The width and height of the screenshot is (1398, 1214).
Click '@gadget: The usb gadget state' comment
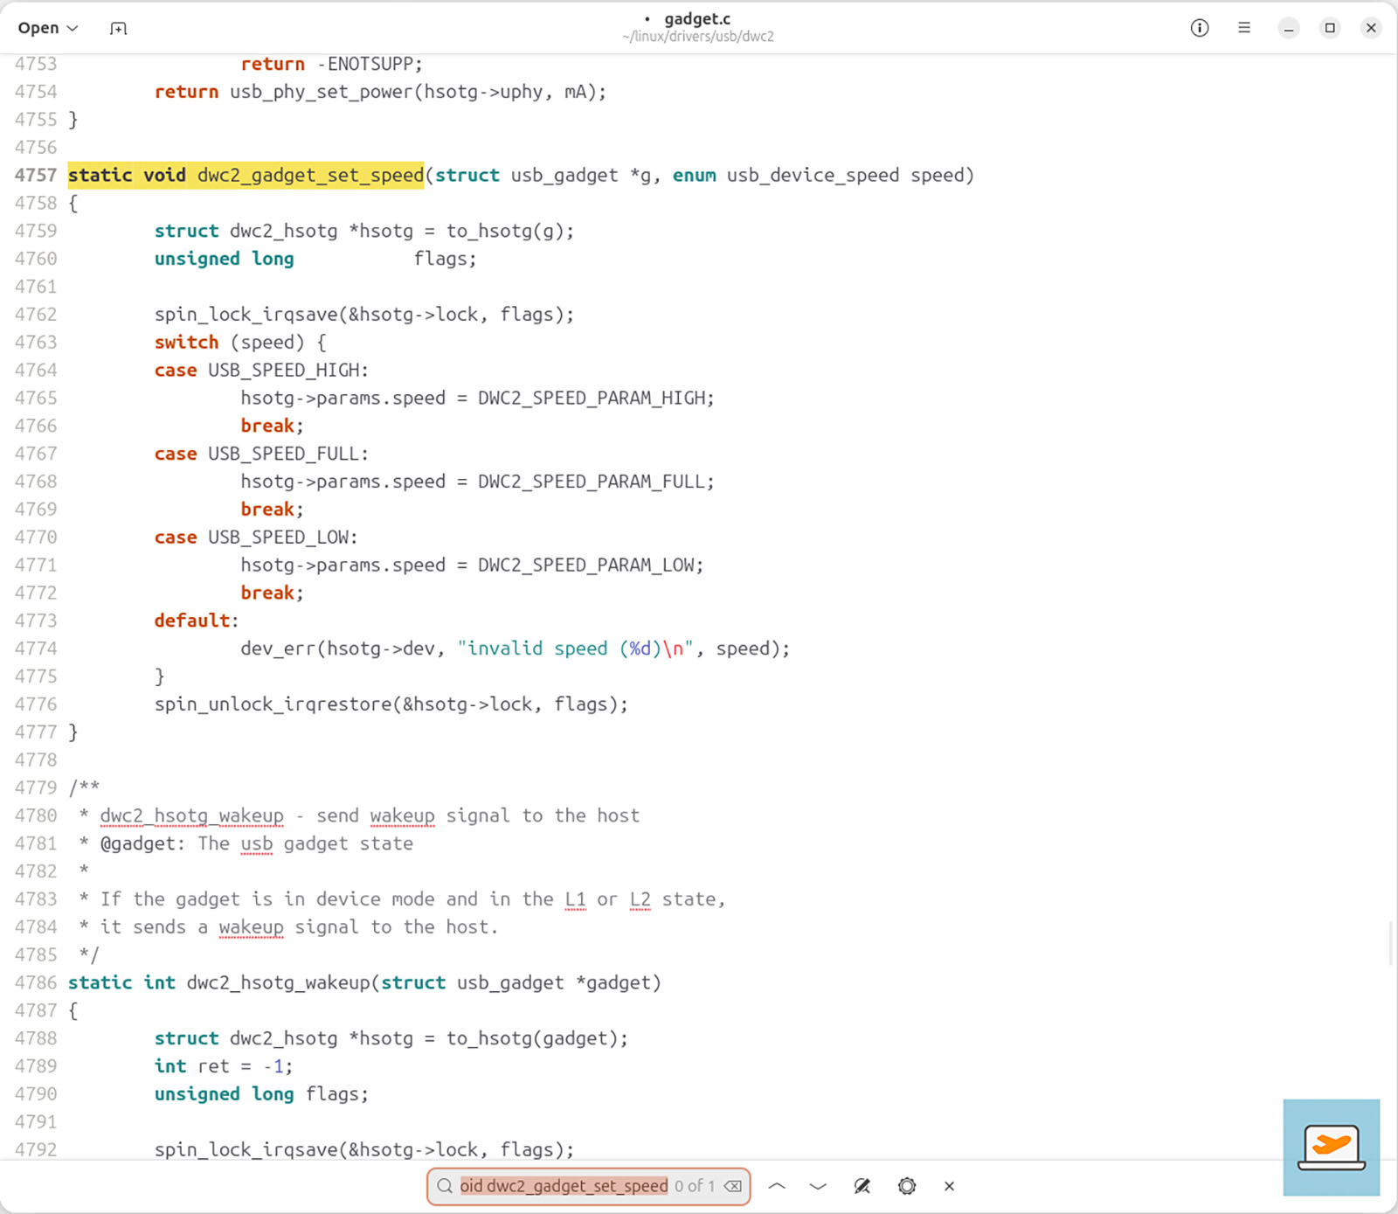(256, 843)
